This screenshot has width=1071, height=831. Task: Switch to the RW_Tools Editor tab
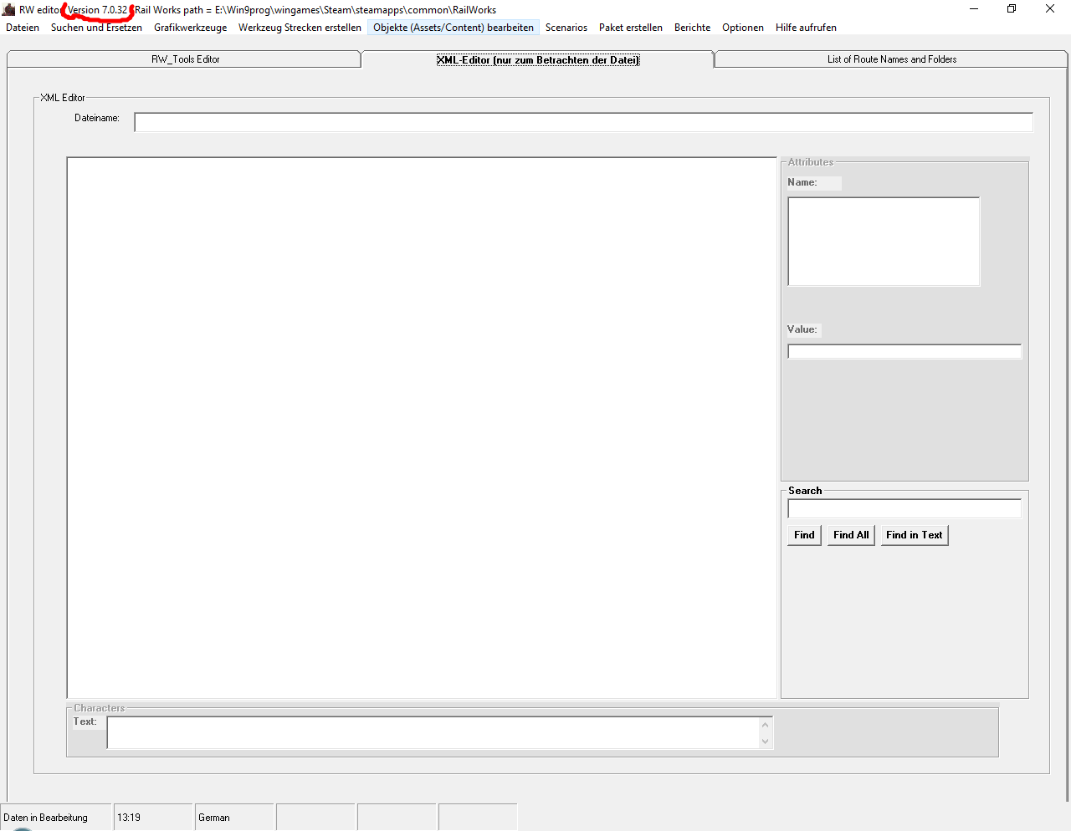pyautogui.click(x=185, y=59)
